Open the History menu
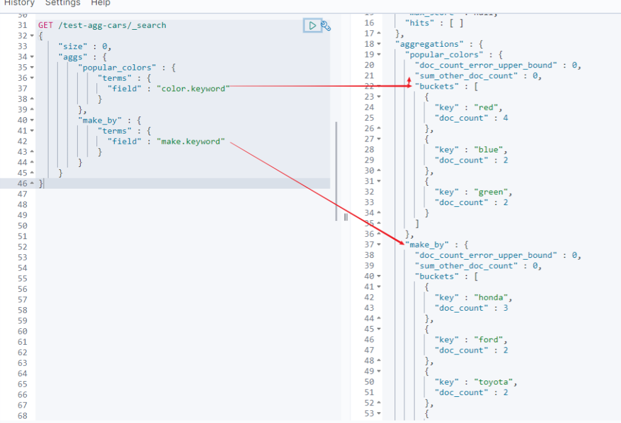 pos(19,3)
